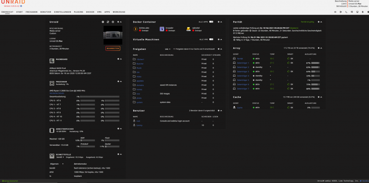The image size is (369, 183).
Task: Click the folder icon for Video share
Action: pos(134,76)
